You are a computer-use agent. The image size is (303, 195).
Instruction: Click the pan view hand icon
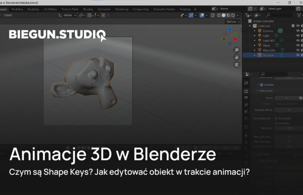[236, 57]
